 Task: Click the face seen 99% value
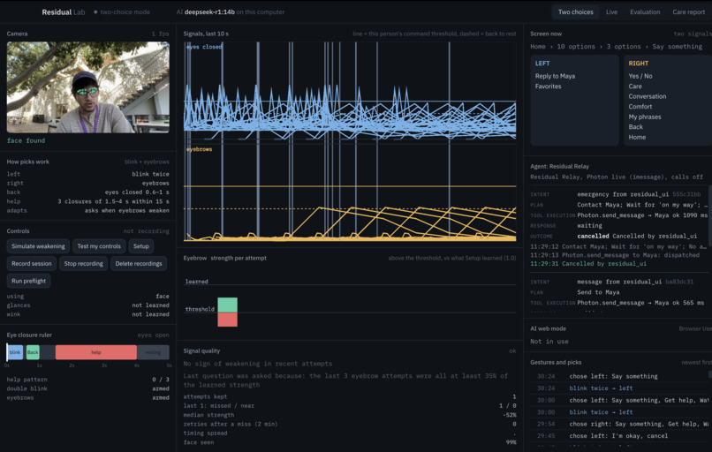(x=511, y=442)
